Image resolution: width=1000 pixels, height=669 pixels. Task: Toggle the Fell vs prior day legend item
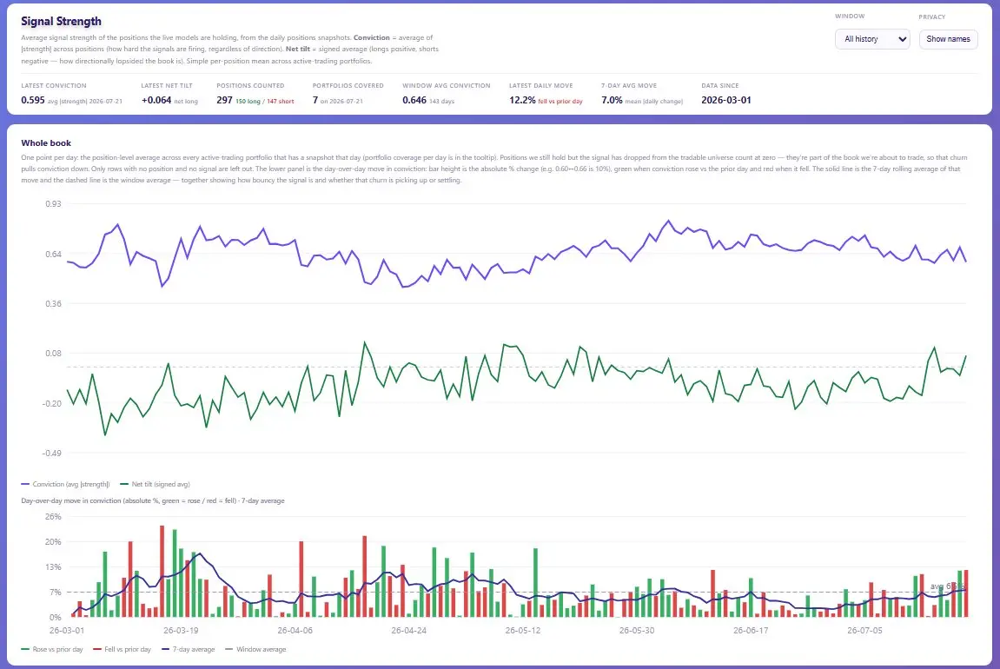122,649
